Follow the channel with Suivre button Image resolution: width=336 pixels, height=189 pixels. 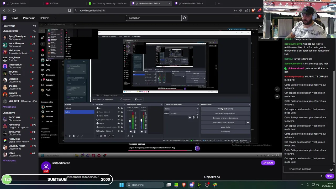tap(268, 163)
